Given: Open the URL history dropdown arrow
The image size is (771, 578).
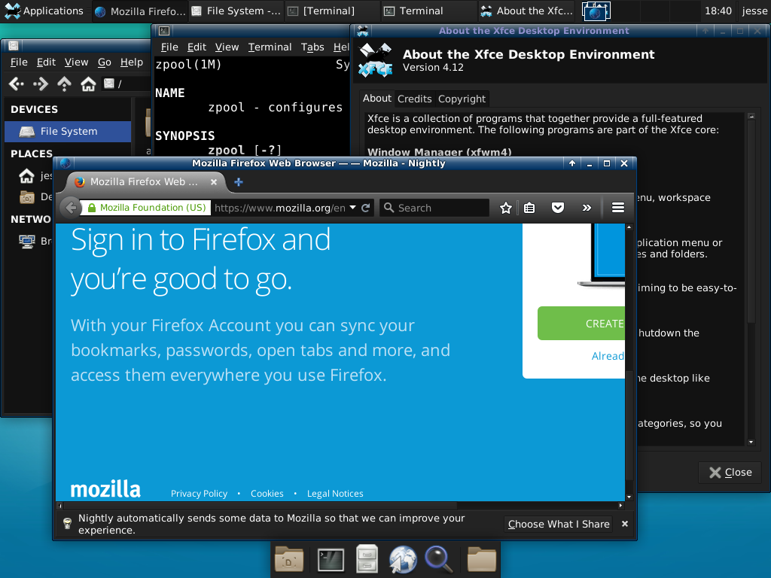Looking at the screenshot, I should pos(352,208).
